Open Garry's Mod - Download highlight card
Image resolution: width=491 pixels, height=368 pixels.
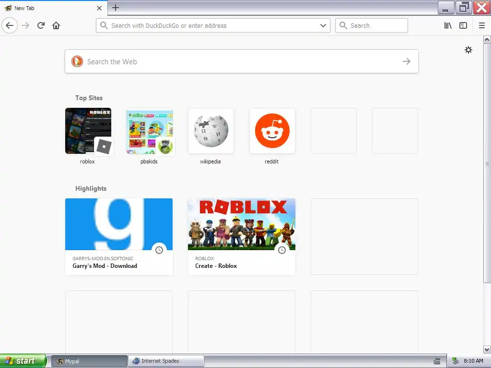119,237
